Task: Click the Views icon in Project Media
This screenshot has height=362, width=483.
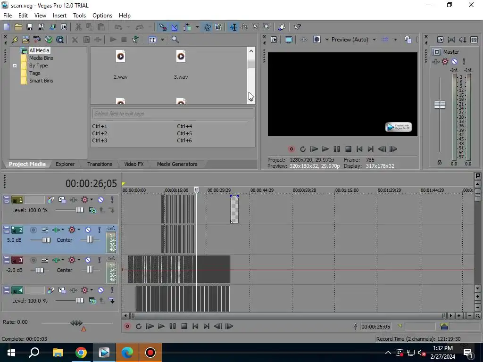Action: (x=152, y=40)
